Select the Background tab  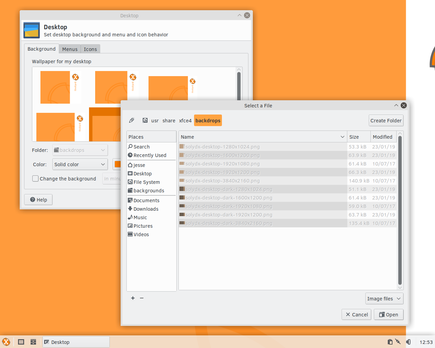coord(41,49)
